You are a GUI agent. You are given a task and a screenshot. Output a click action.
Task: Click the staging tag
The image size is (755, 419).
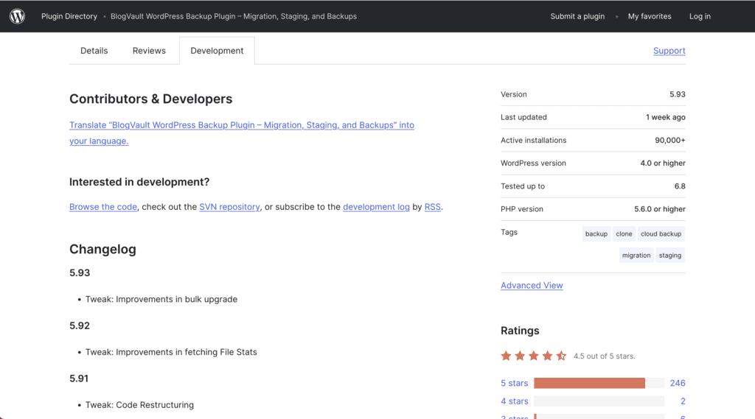(x=669, y=256)
